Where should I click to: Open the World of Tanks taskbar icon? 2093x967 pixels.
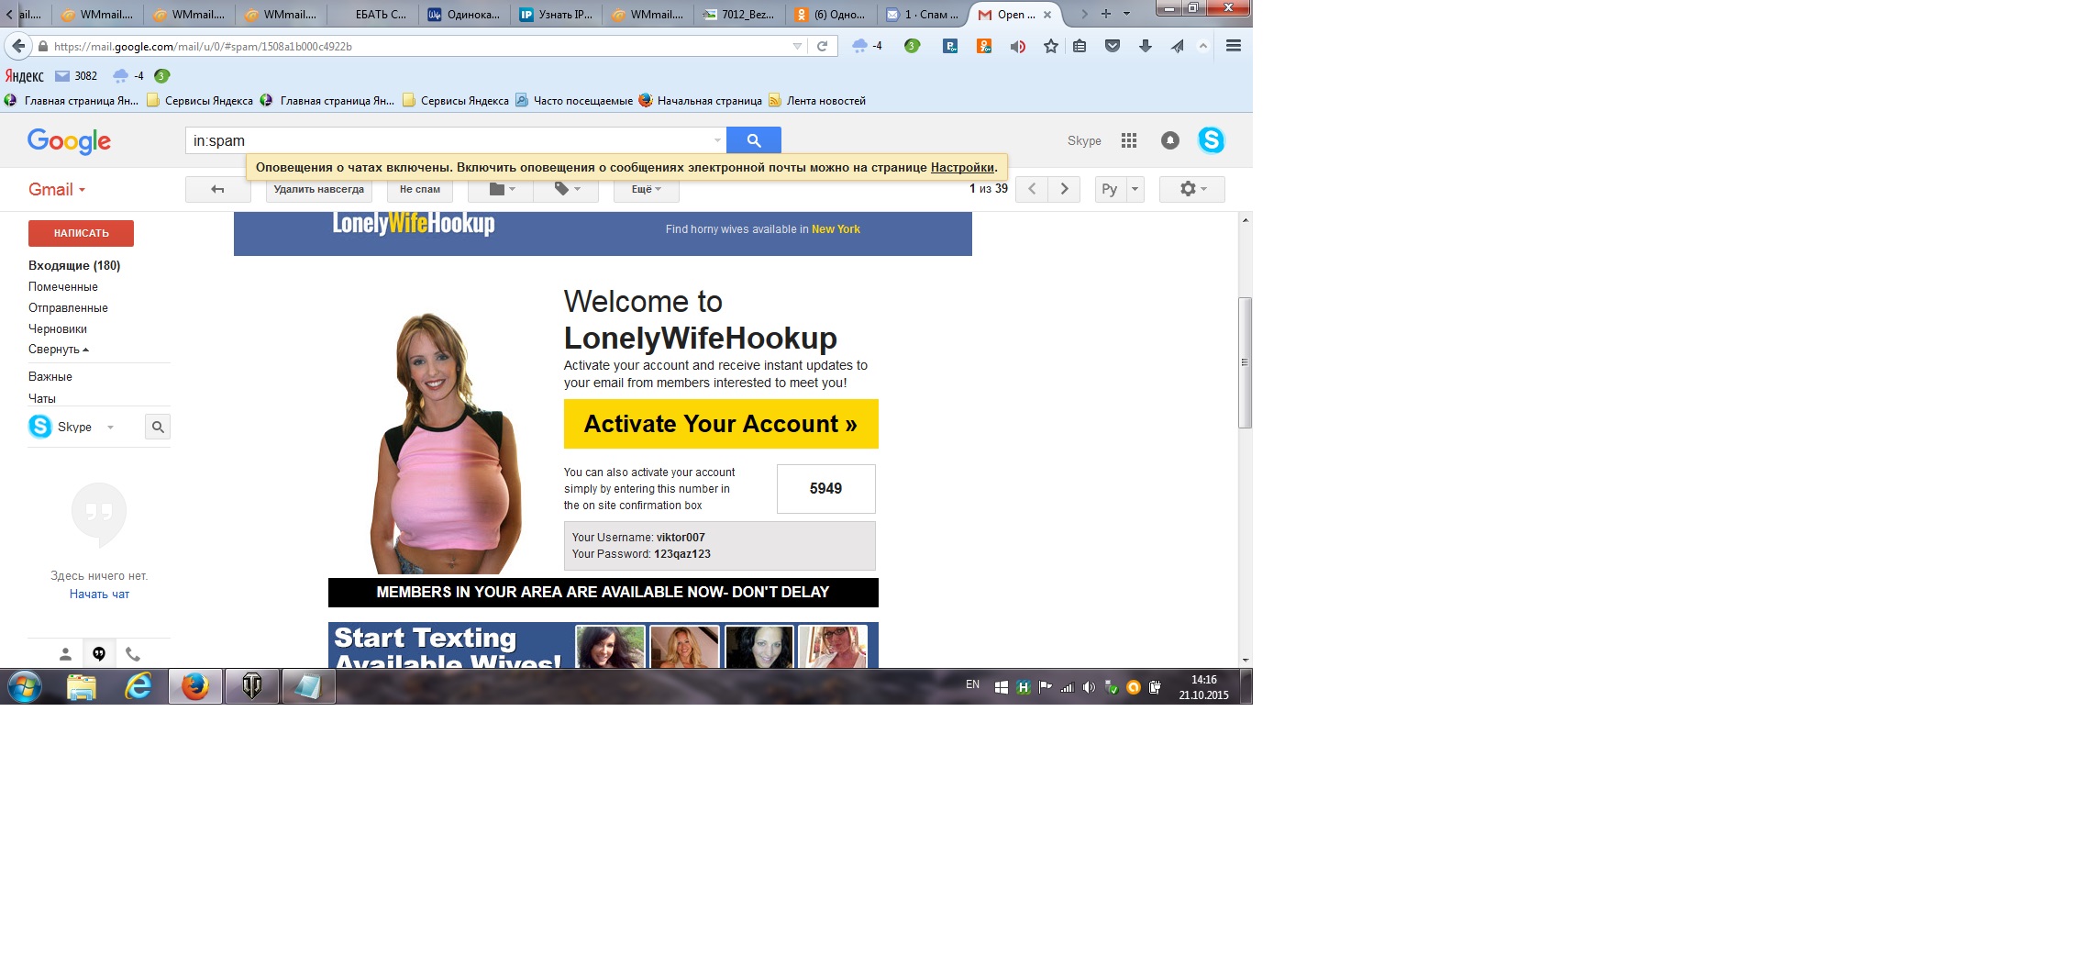[x=251, y=686]
